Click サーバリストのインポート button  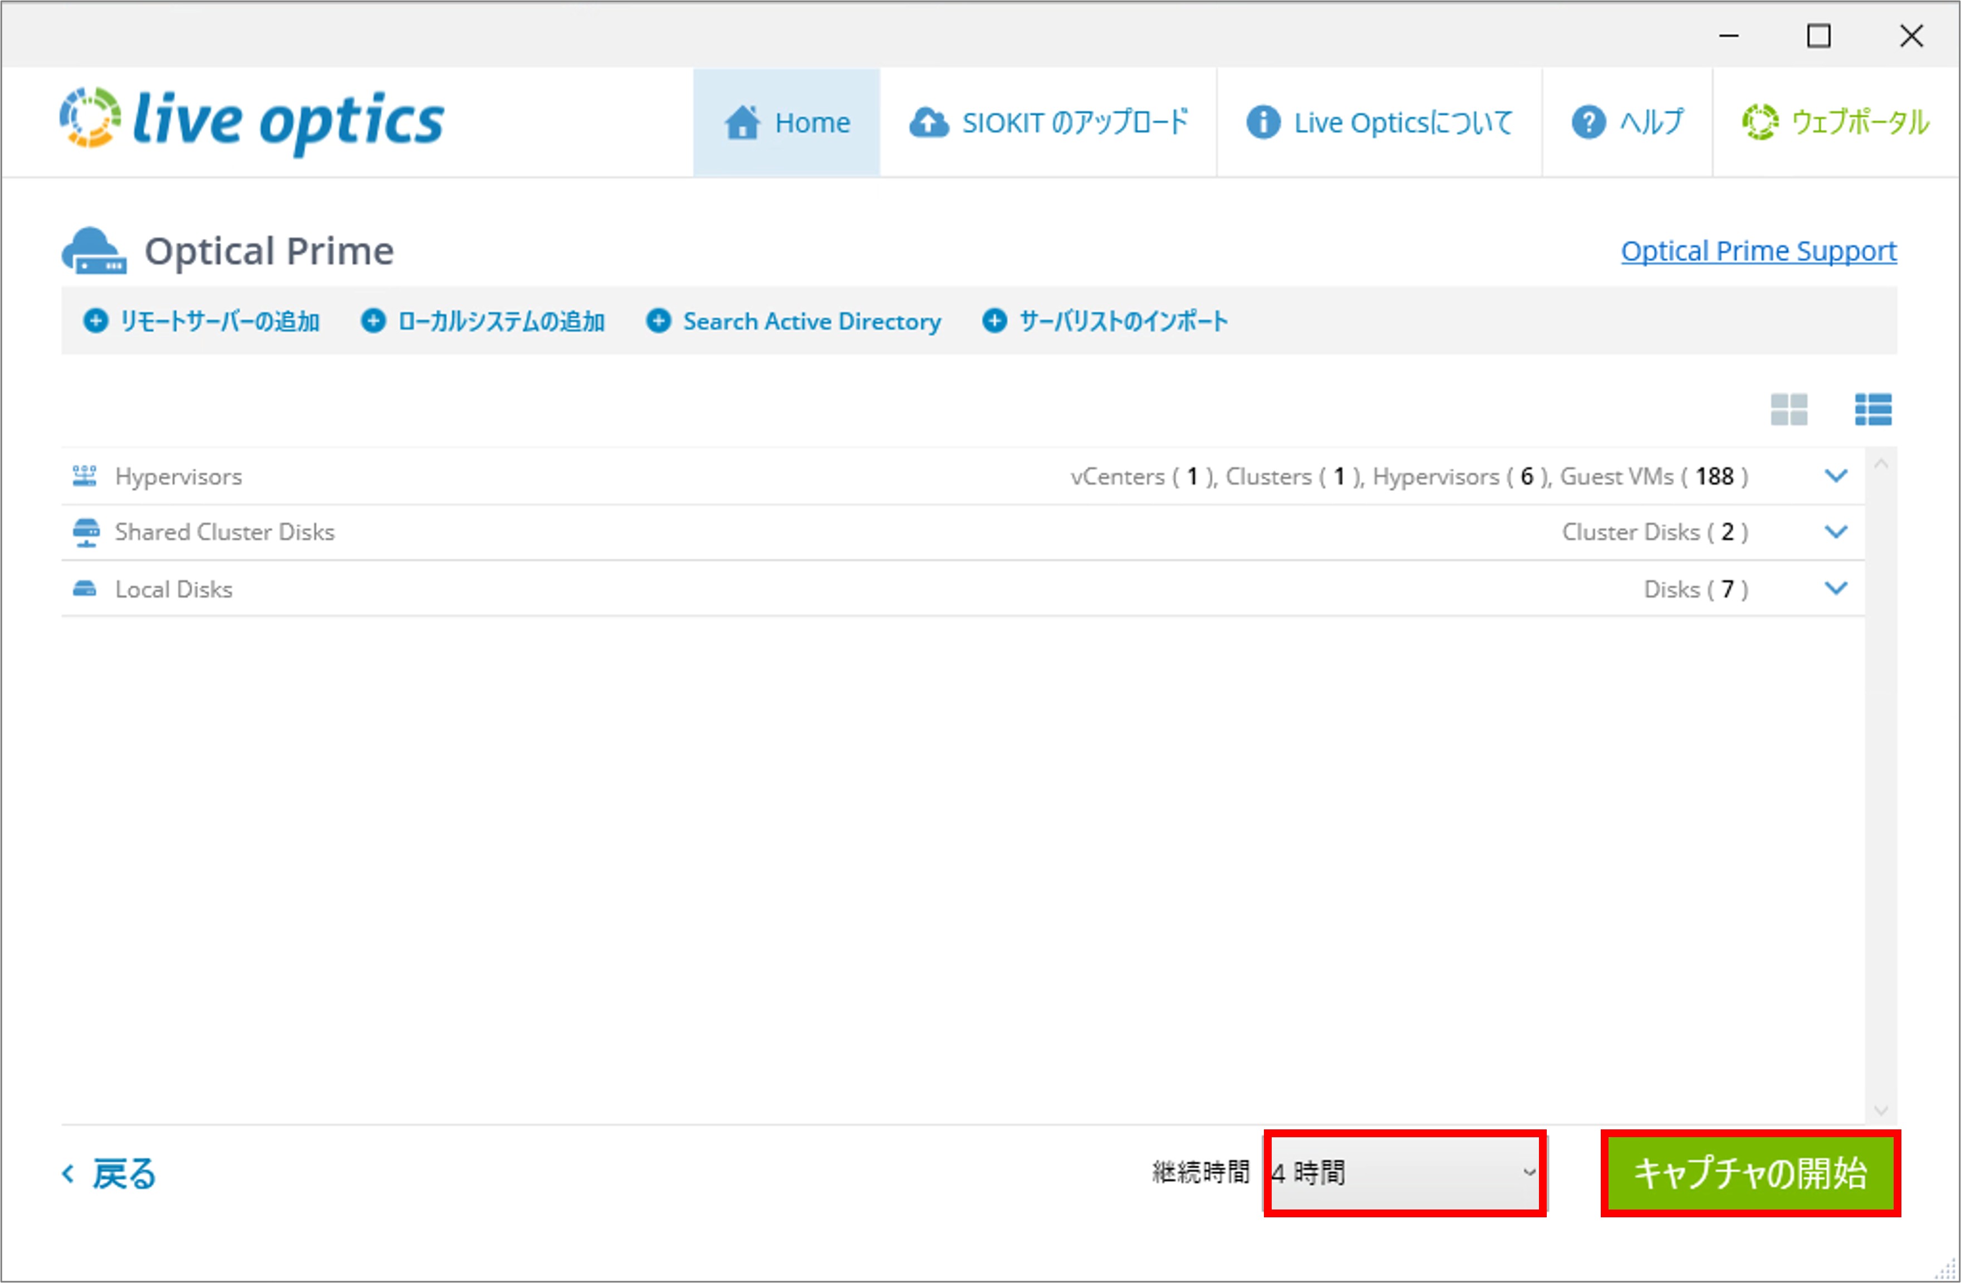1105,321
